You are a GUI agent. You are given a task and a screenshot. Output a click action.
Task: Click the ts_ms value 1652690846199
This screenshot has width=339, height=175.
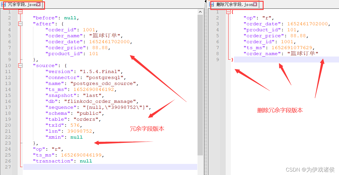click(81, 155)
